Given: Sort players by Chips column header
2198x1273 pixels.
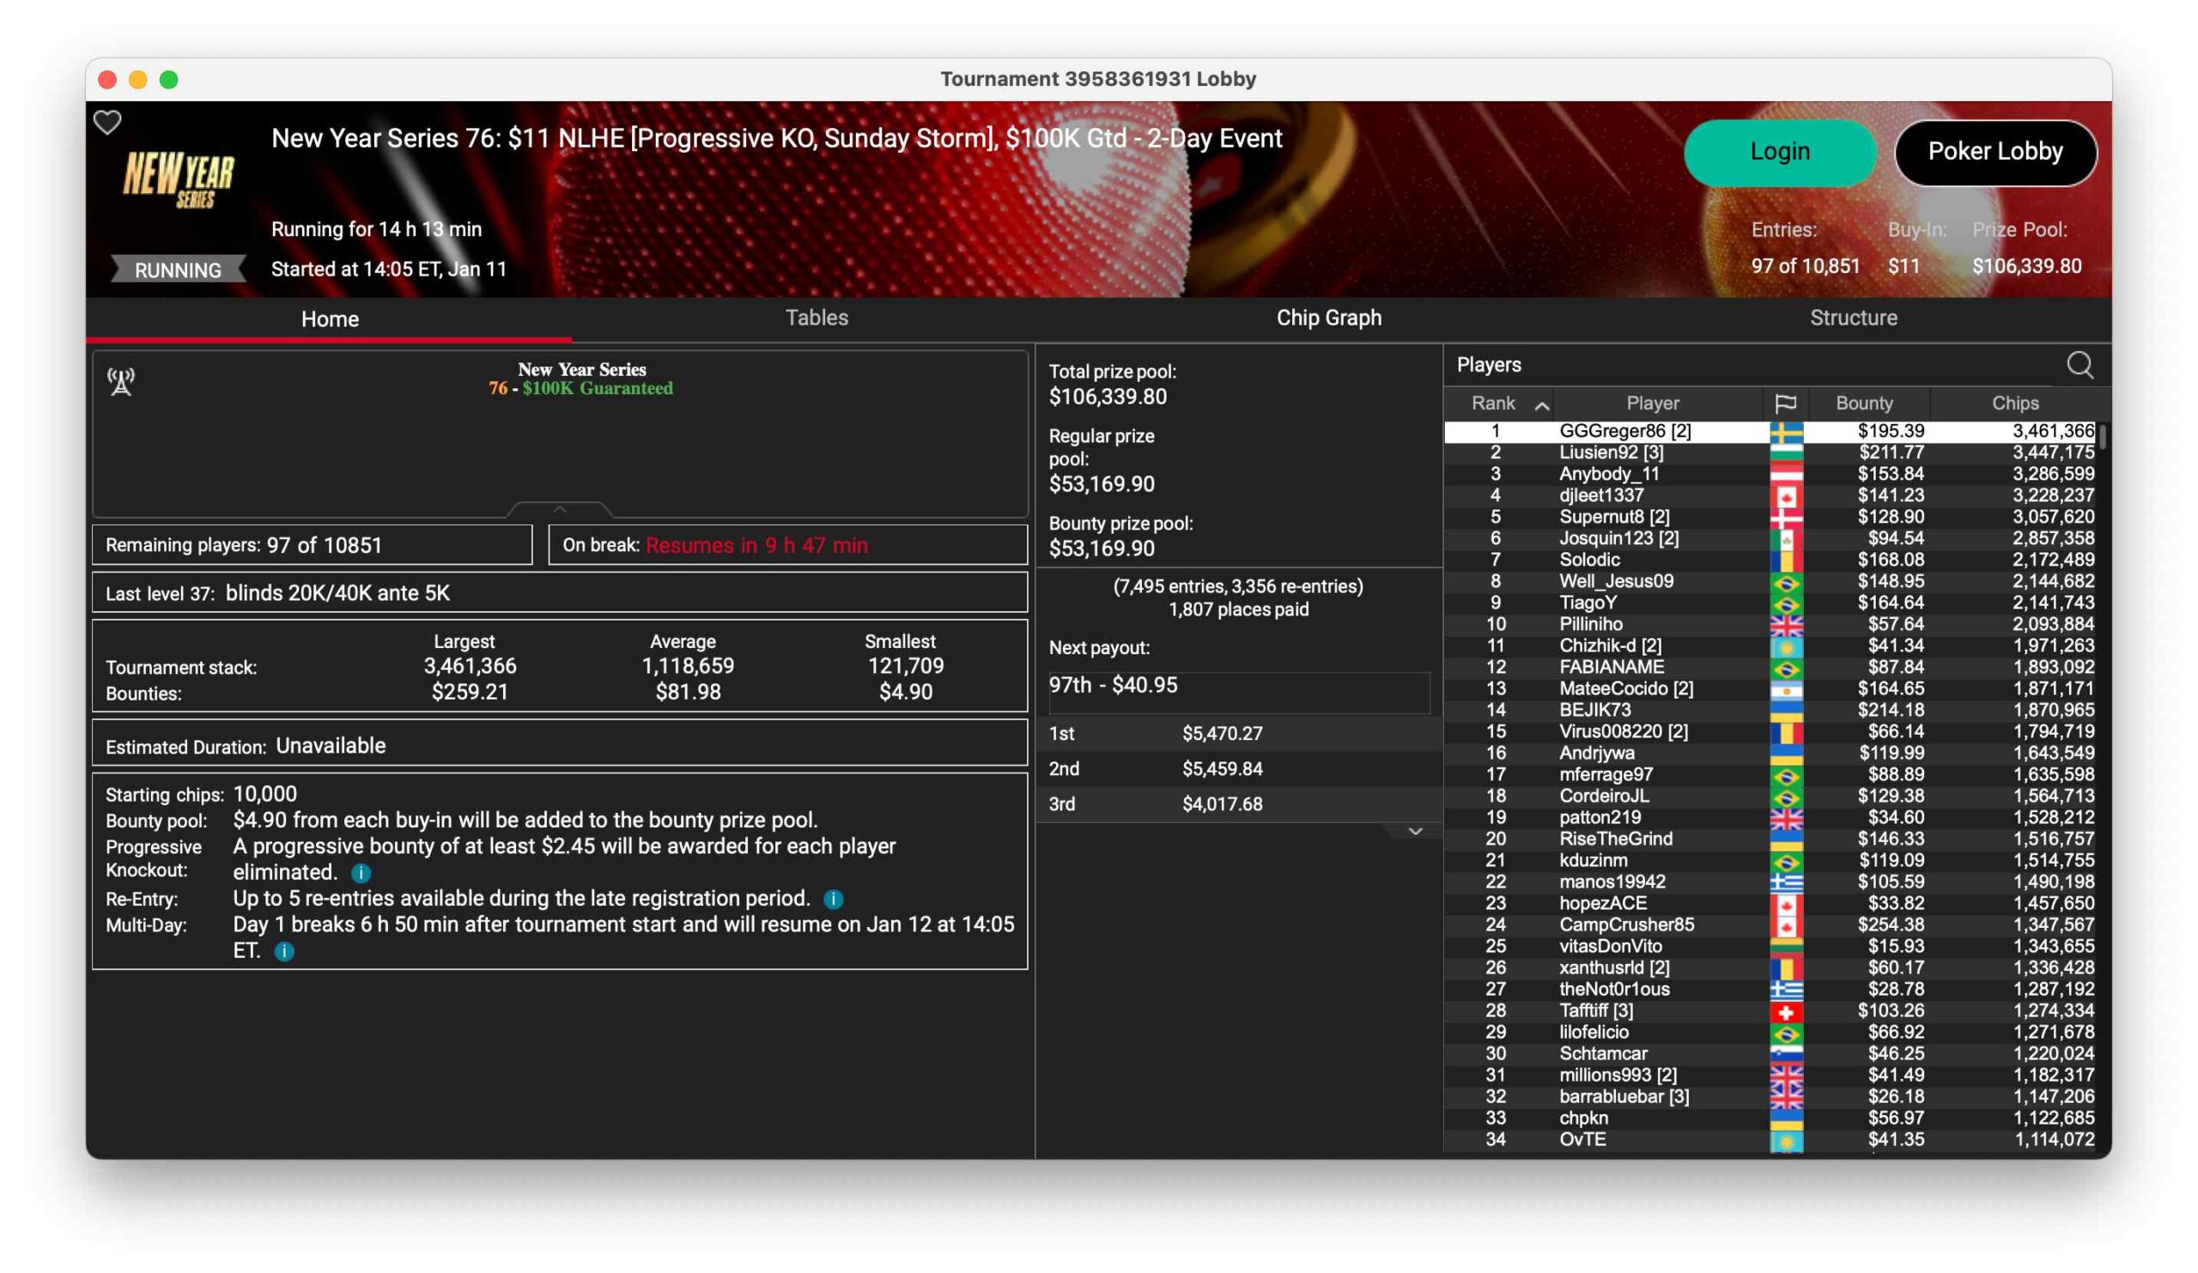Looking at the screenshot, I should point(2014,403).
